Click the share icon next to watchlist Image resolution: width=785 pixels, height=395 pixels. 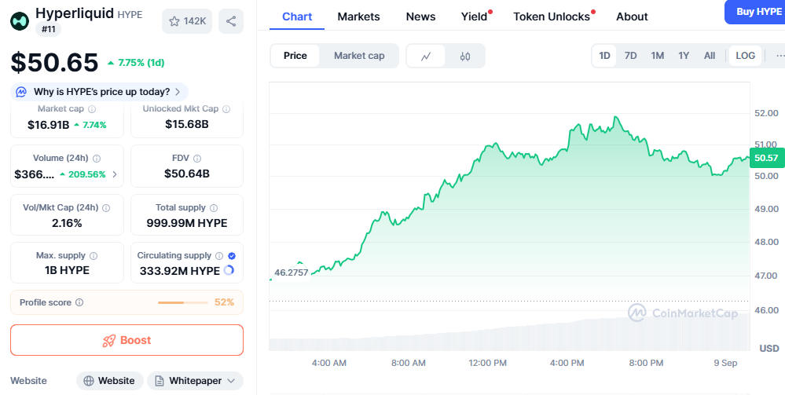(x=230, y=21)
